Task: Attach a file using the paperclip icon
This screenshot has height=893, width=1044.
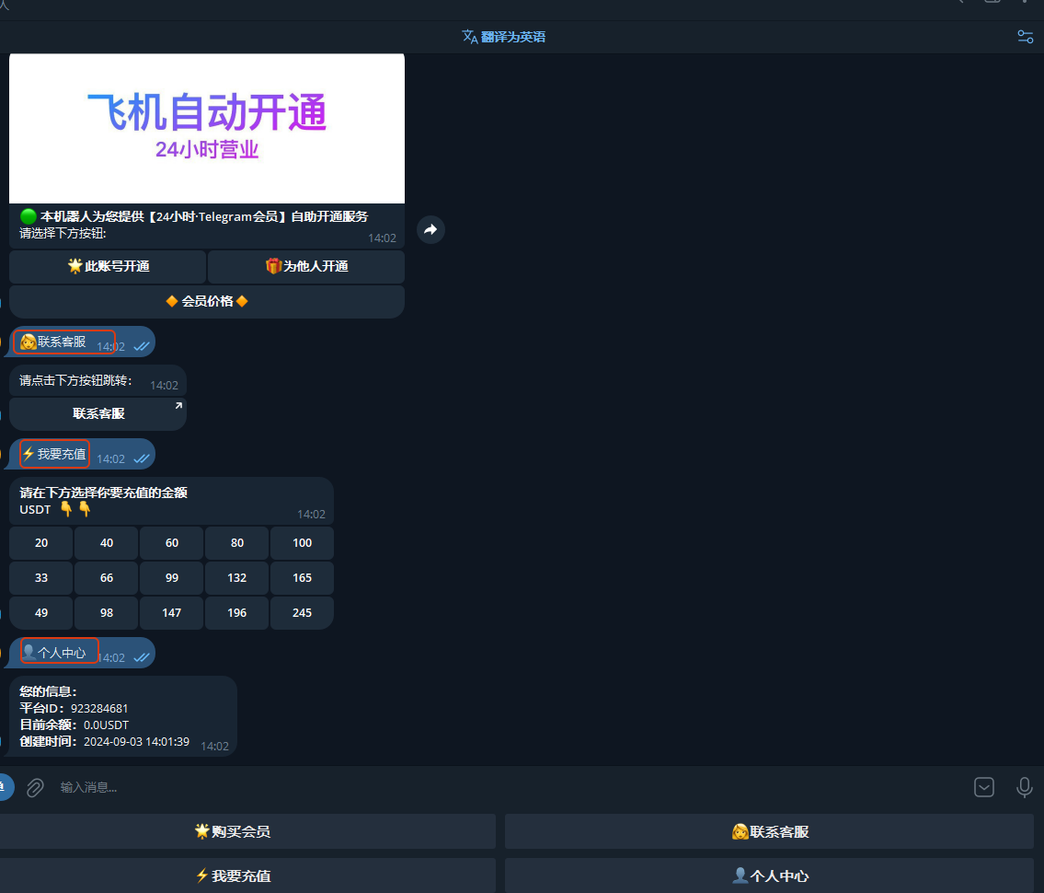Action: coord(35,787)
